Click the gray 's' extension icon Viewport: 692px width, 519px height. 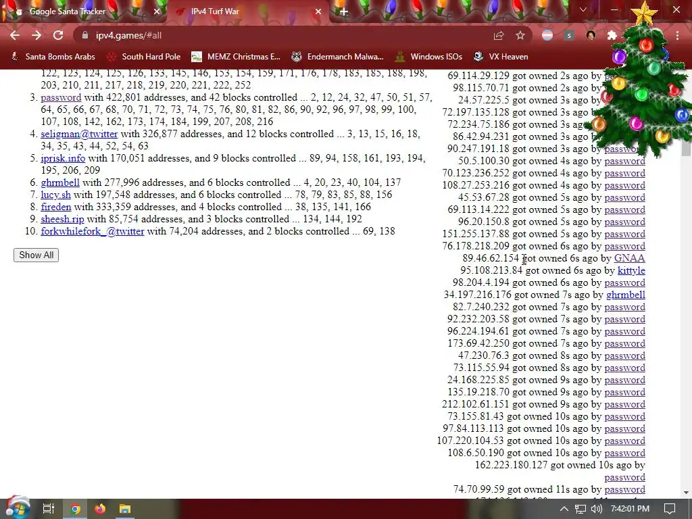pyautogui.click(x=569, y=35)
